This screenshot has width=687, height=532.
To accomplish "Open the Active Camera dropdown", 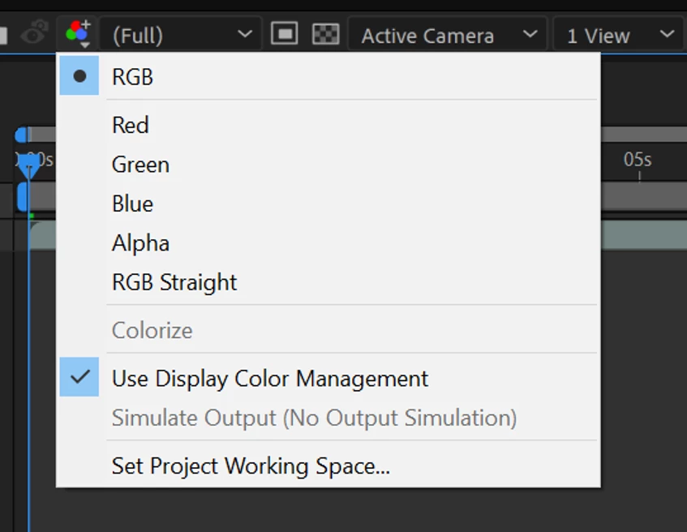I will coord(449,36).
